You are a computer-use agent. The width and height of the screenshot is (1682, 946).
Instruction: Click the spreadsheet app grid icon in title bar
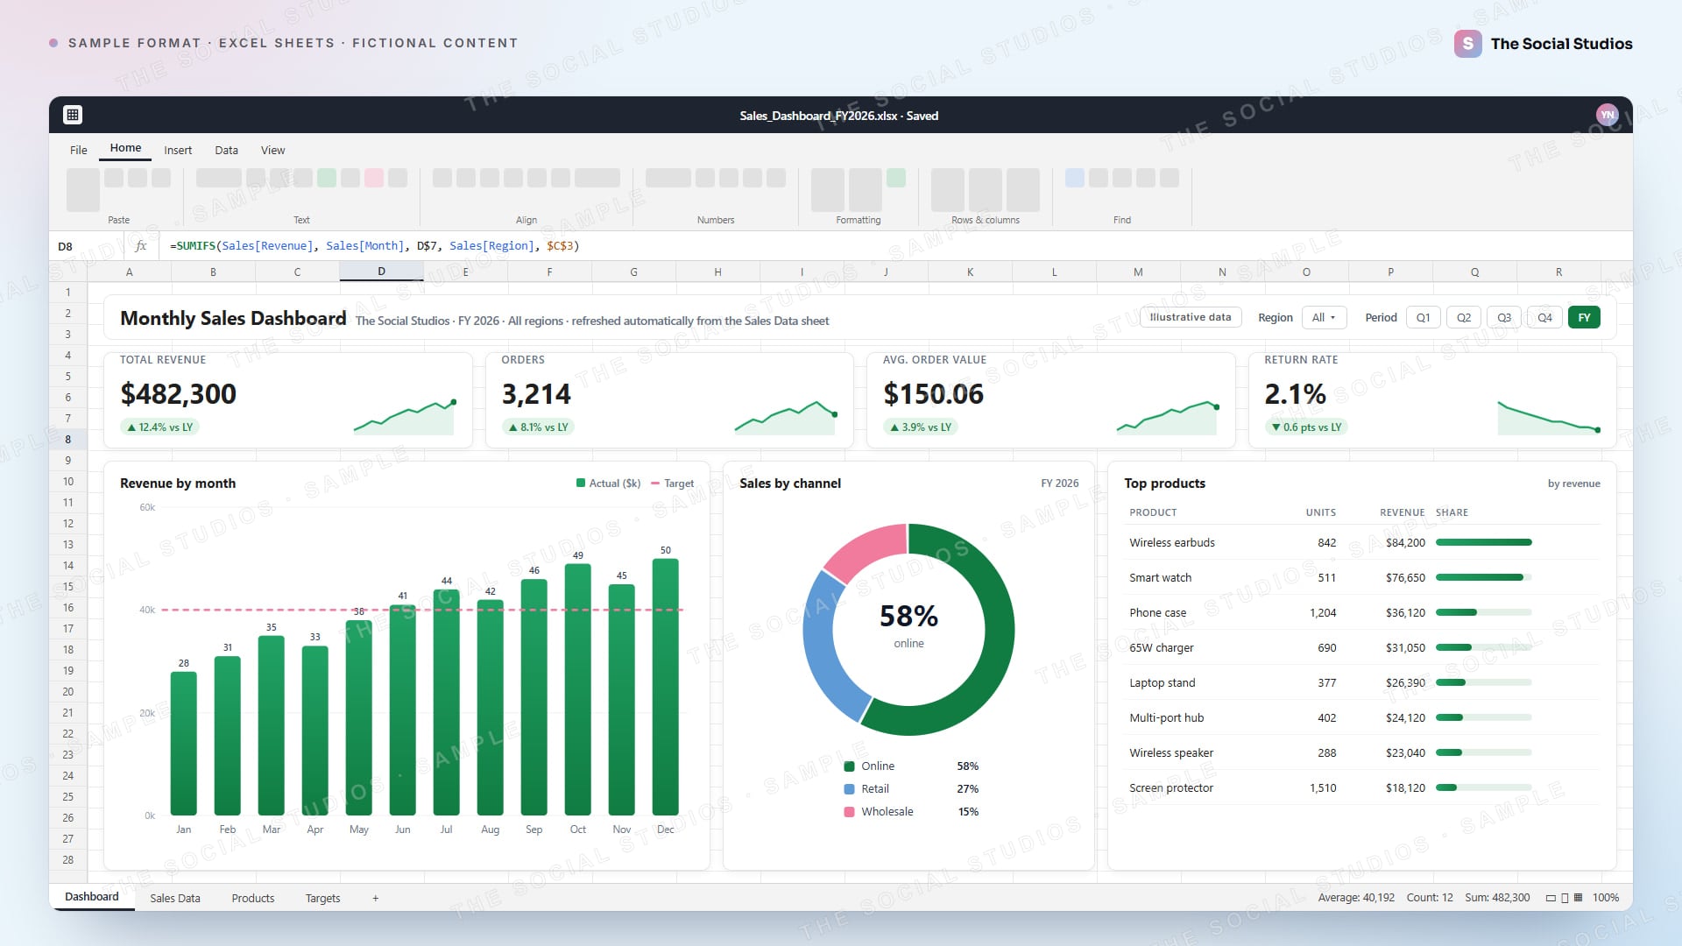(73, 115)
